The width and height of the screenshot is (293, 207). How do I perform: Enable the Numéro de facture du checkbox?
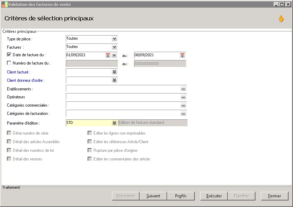point(9,63)
